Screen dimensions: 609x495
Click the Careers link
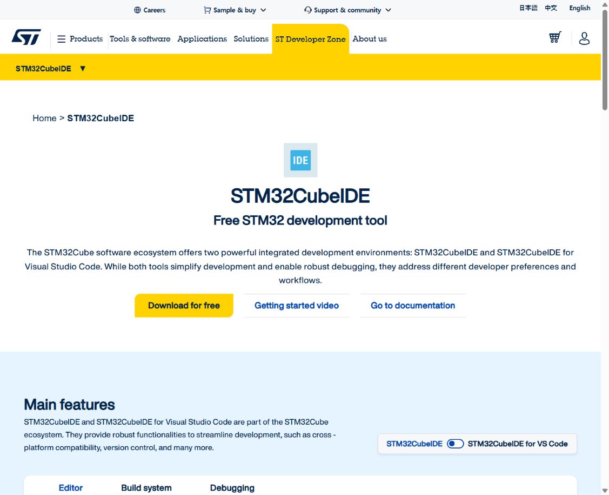coord(154,10)
